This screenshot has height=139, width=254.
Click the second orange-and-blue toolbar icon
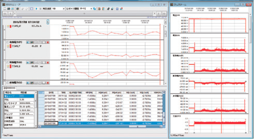pos(103,9)
